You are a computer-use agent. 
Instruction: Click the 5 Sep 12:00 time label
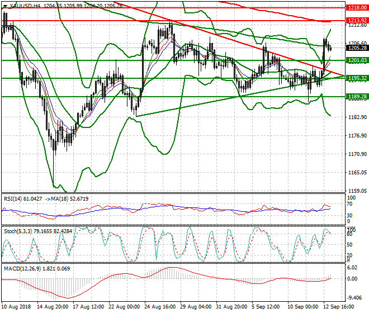[266, 307]
